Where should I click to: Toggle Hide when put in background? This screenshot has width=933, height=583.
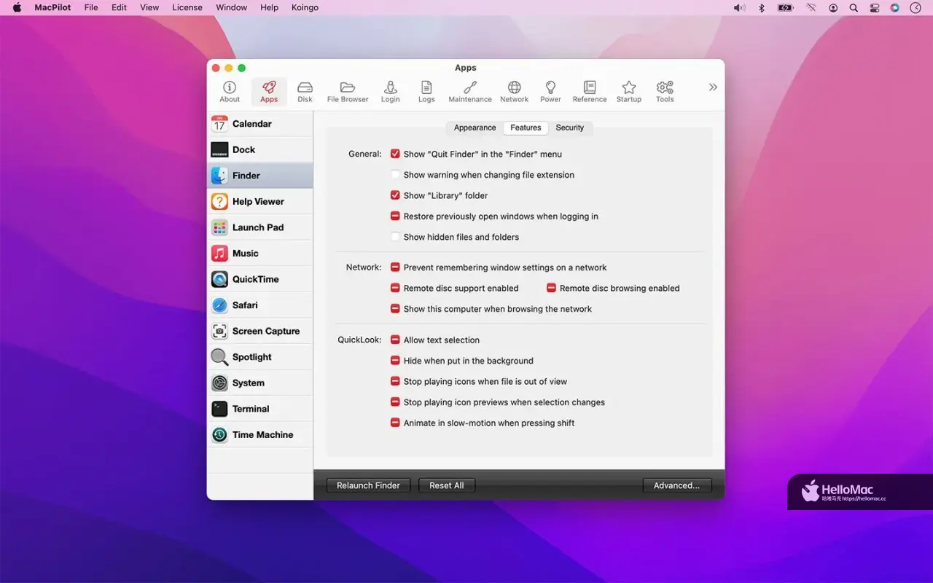[x=395, y=361]
